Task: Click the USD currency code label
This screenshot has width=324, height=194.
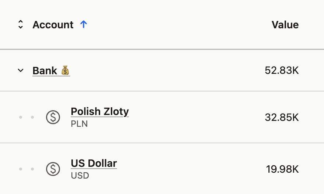Action: click(80, 175)
